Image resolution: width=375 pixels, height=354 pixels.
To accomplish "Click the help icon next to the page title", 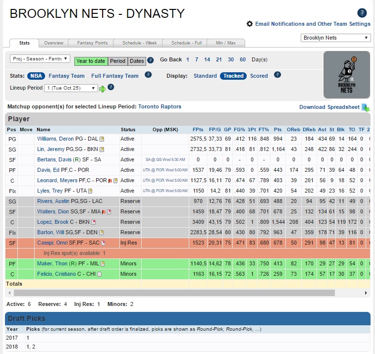I will (x=362, y=13).
